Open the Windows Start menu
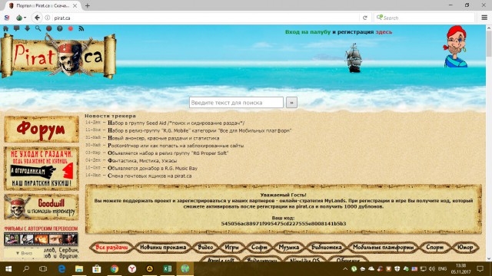The width and height of the screenshot is (492, 276). coord(8,269)
